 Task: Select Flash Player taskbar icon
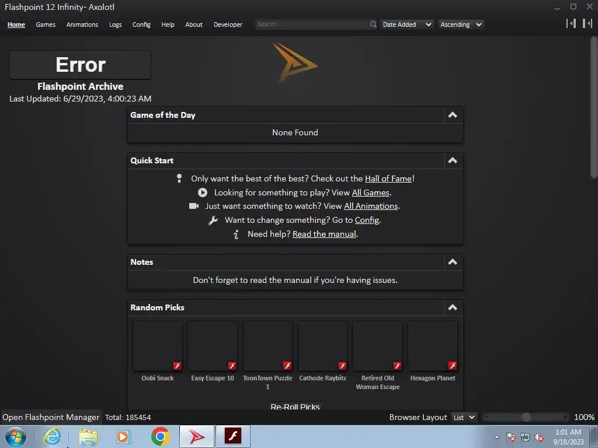[x=233, y=436]
